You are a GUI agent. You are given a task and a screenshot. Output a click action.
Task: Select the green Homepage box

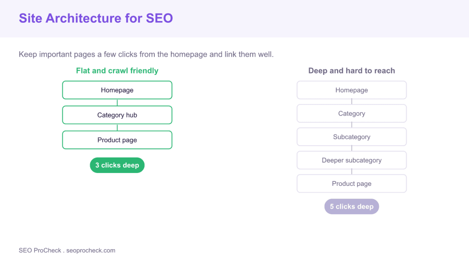coord(117,90)
